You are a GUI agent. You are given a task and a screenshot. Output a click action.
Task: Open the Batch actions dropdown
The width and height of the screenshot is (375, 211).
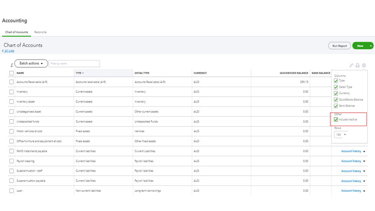coord(31,63)
